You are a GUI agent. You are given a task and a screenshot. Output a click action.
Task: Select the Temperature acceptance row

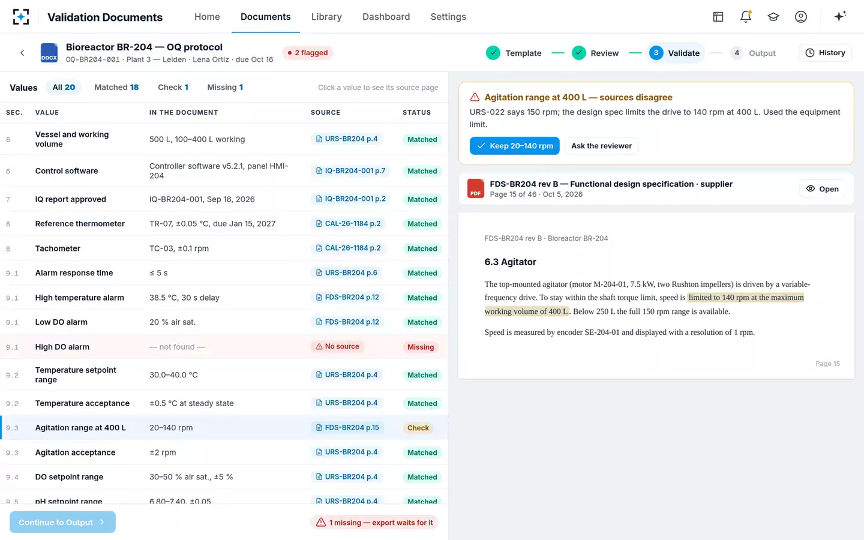coord(224,403)
